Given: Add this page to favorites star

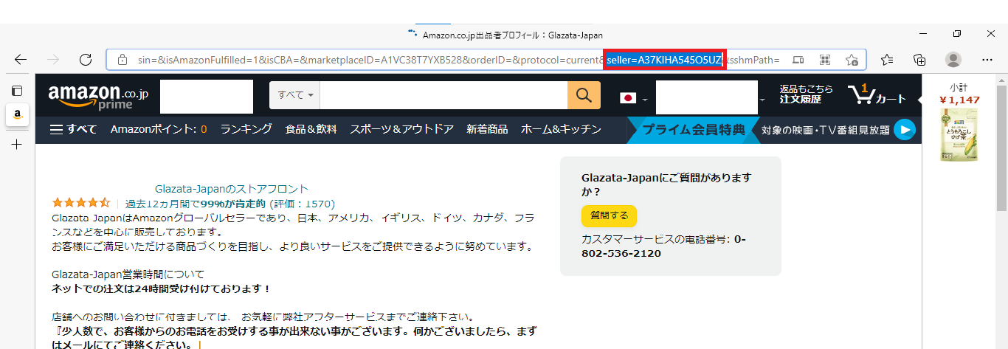Looking at the screenshot, I should click(852, 60).
